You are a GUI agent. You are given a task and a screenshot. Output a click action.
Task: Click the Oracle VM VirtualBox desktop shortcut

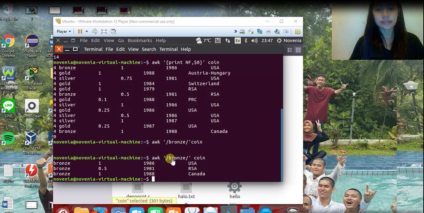(32, 143)
